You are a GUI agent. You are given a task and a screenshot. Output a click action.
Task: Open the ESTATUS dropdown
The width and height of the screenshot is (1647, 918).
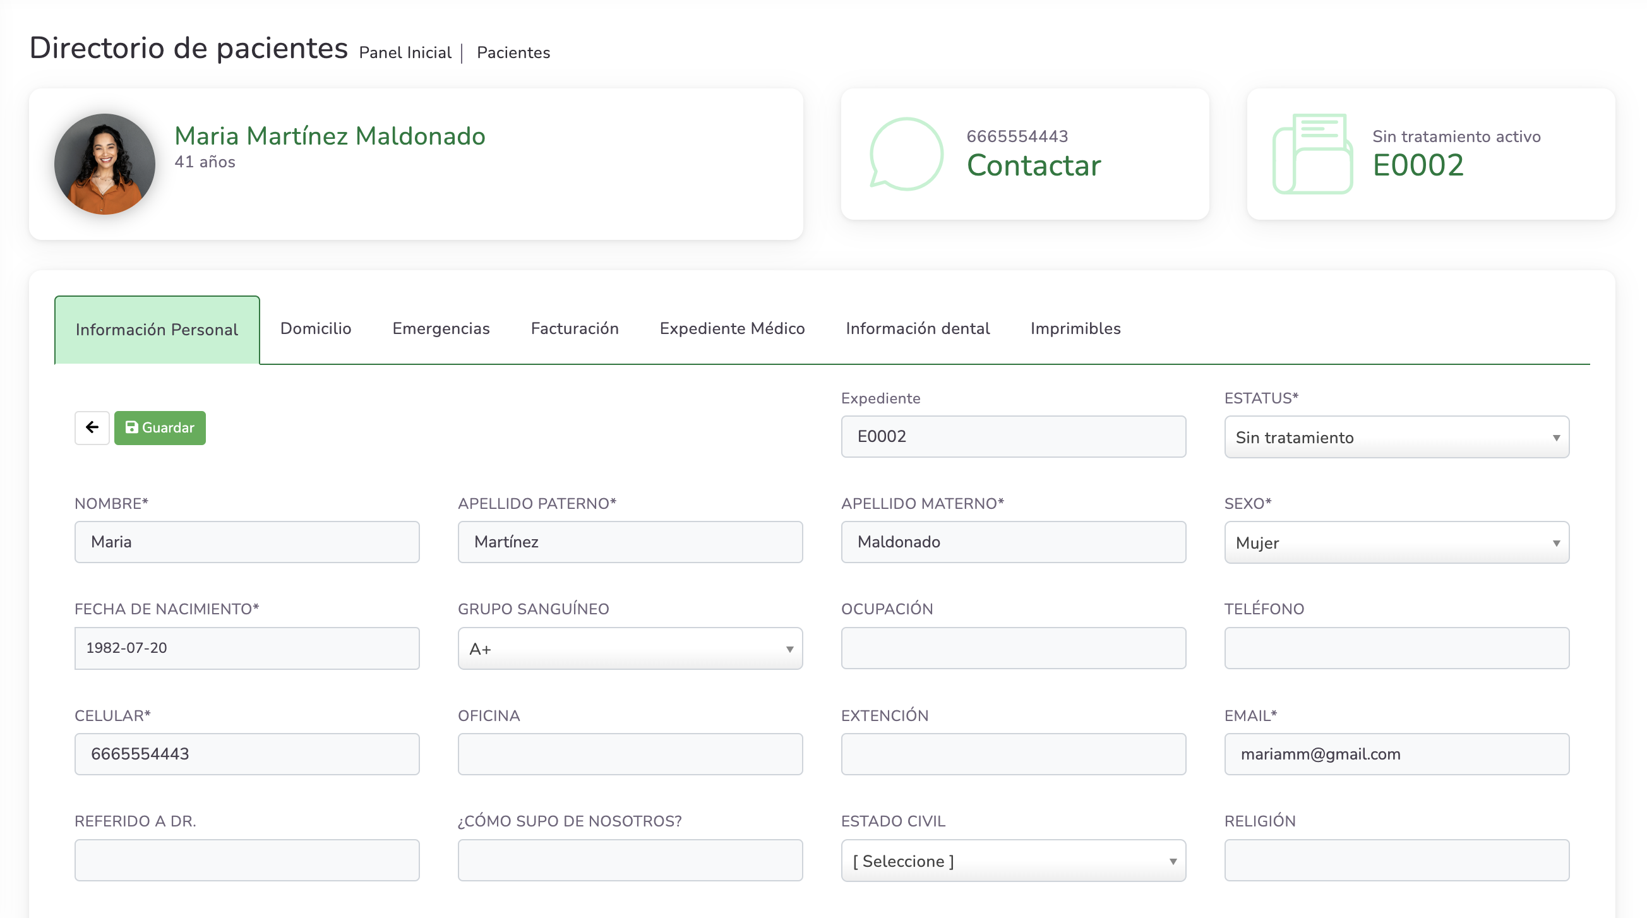[x=1396, y=438]
